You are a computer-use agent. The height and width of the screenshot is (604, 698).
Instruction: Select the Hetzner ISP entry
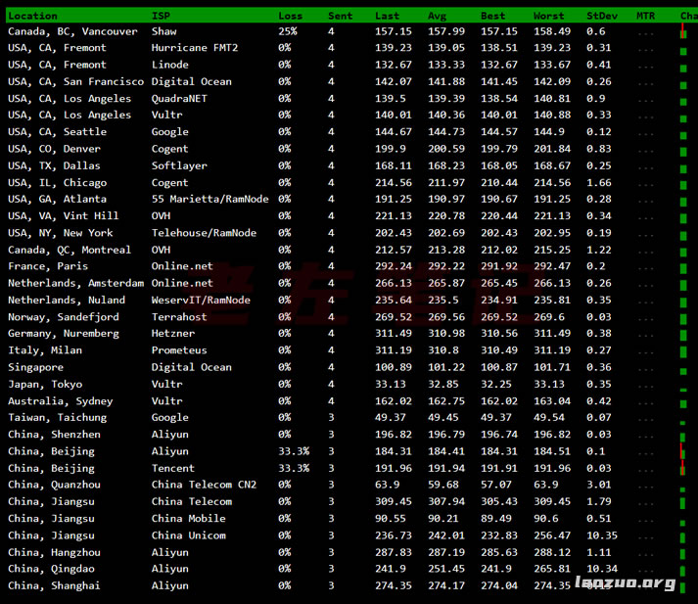(x=173, y=334)
